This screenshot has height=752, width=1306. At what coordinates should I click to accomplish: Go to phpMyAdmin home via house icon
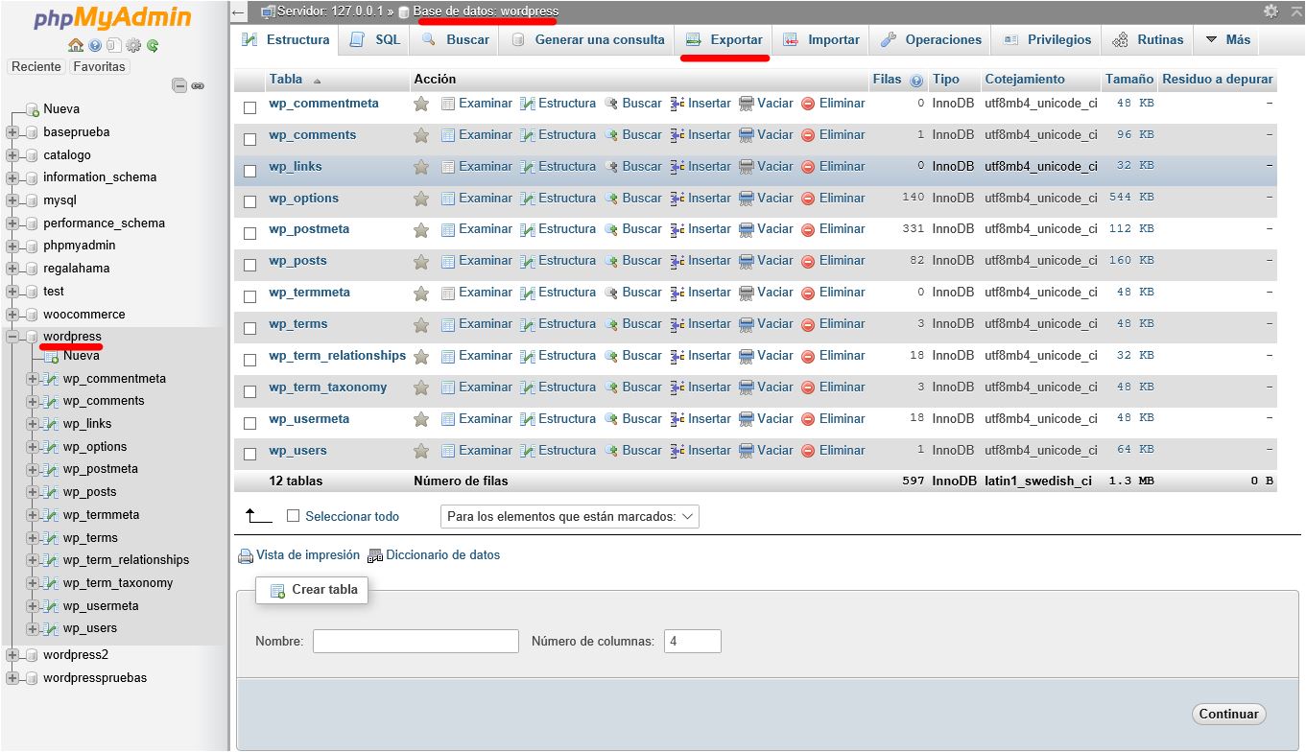coord(76,45)
